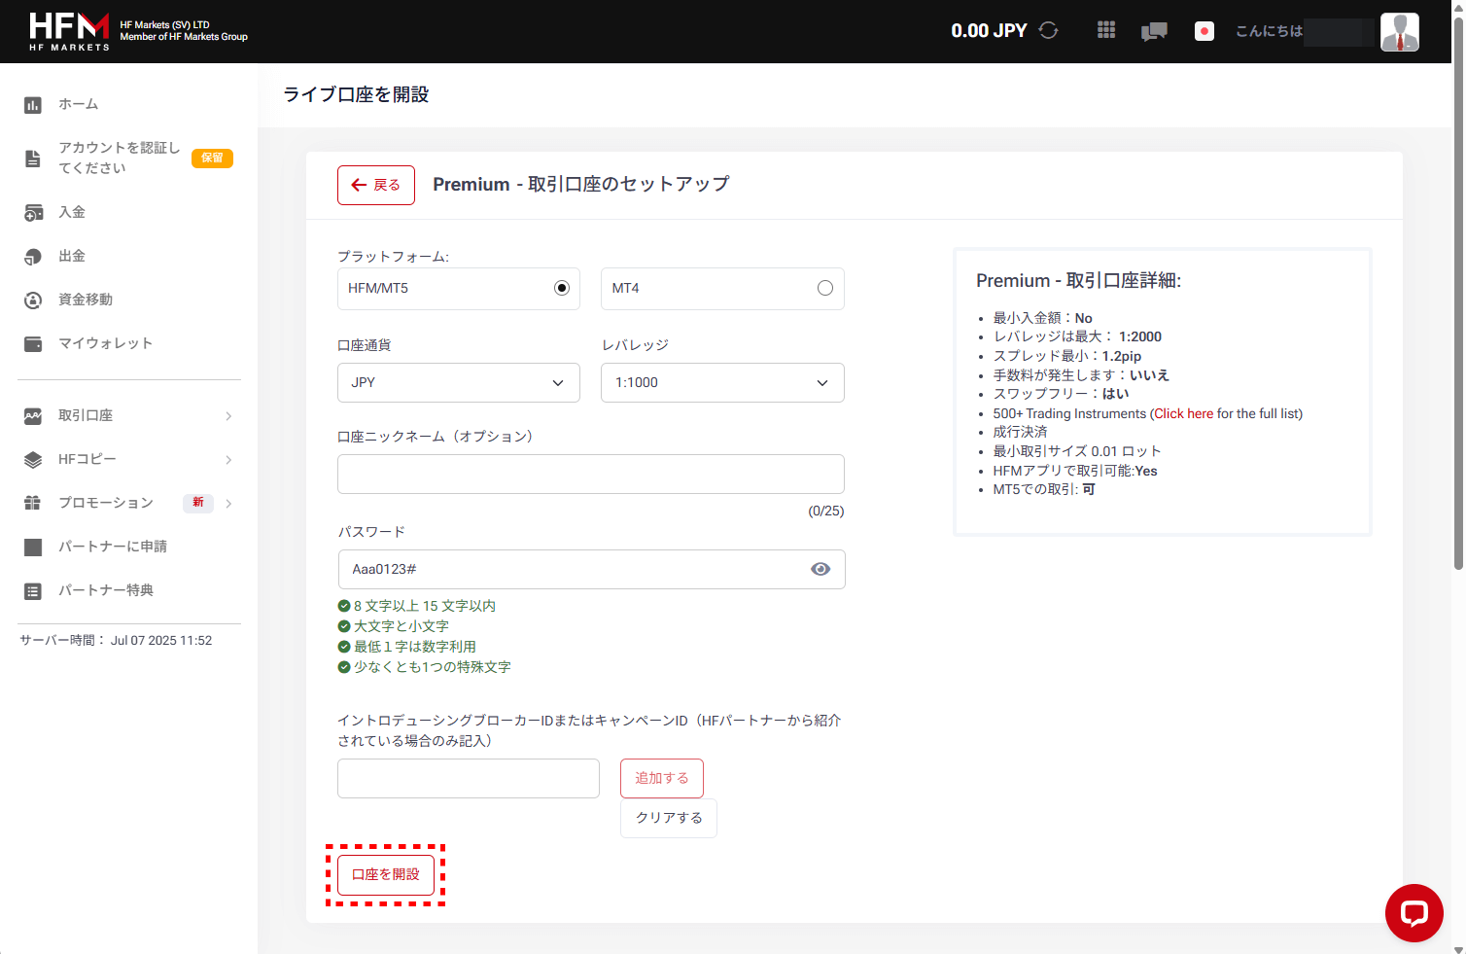Click the 追加する button

click(662, 778)
